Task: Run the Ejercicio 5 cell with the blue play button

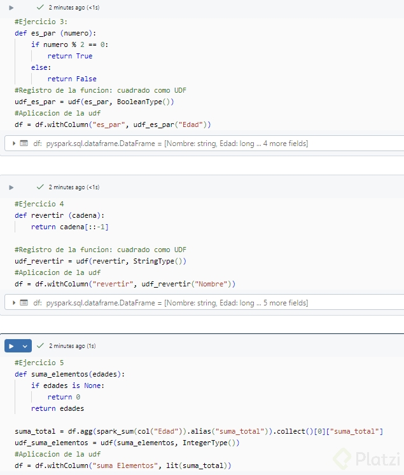Action: coord(11,346)
